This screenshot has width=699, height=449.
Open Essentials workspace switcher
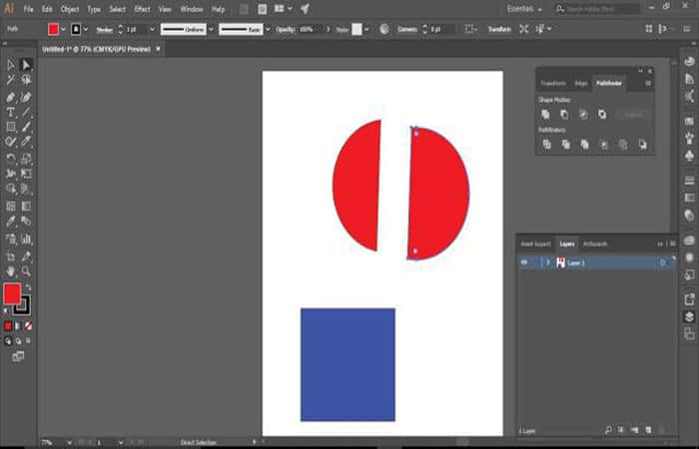tap(524, 9)
